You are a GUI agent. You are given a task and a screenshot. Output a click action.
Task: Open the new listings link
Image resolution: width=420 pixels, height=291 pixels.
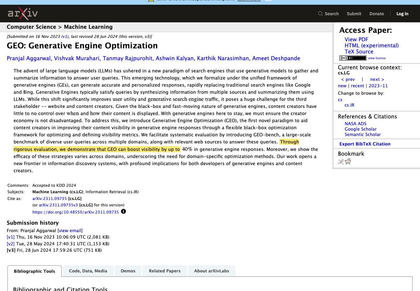342,86
